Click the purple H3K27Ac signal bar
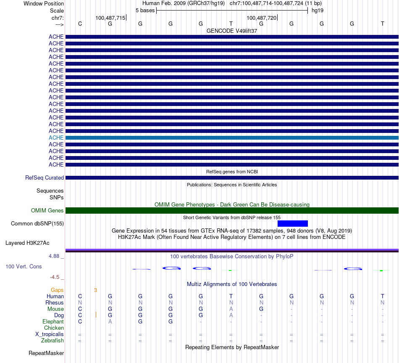Image resolution: width=399 pixels, height=363 pixels. [x=232, y=250]
